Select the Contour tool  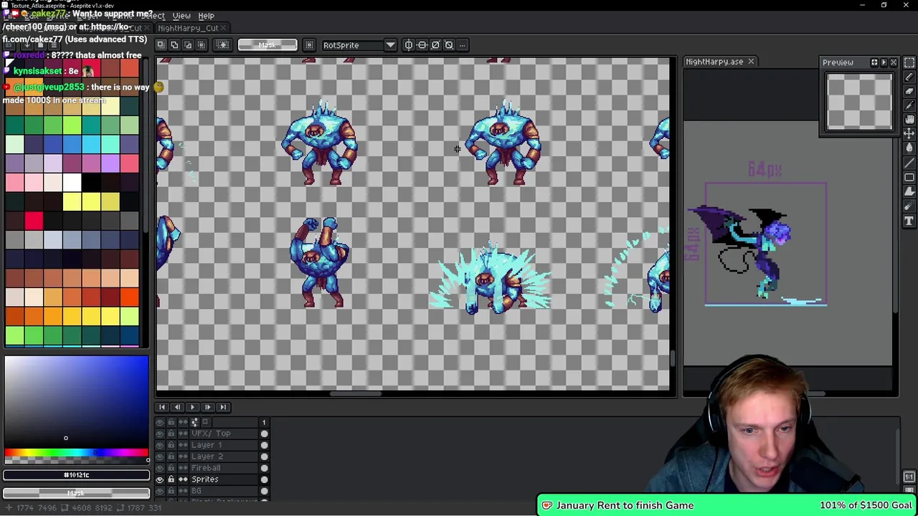tap(909, 191)
